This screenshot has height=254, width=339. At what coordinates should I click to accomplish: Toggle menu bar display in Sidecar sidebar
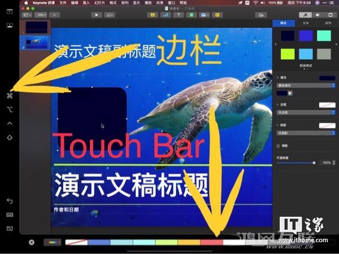tap(10, 11)
